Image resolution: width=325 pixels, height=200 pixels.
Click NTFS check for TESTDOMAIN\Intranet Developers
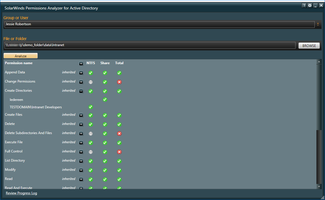(x=91, y=107)
